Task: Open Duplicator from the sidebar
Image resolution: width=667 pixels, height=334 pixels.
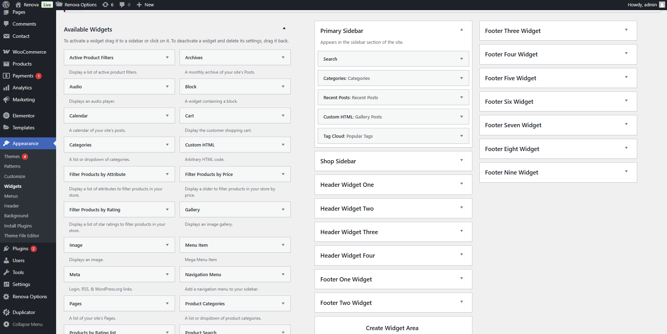Action: (24, 312)
